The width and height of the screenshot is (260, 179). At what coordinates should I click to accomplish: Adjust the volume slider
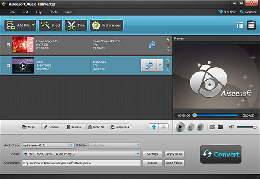tap(247, 127)
